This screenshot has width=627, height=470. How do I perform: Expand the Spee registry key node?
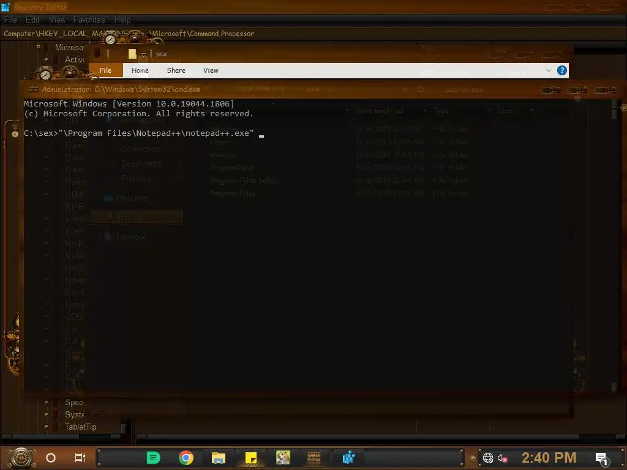[47, 403]
